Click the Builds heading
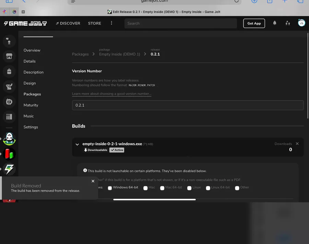 [79, 126]
